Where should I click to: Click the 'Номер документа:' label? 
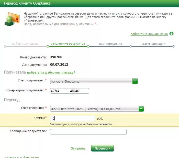point(33,57)
